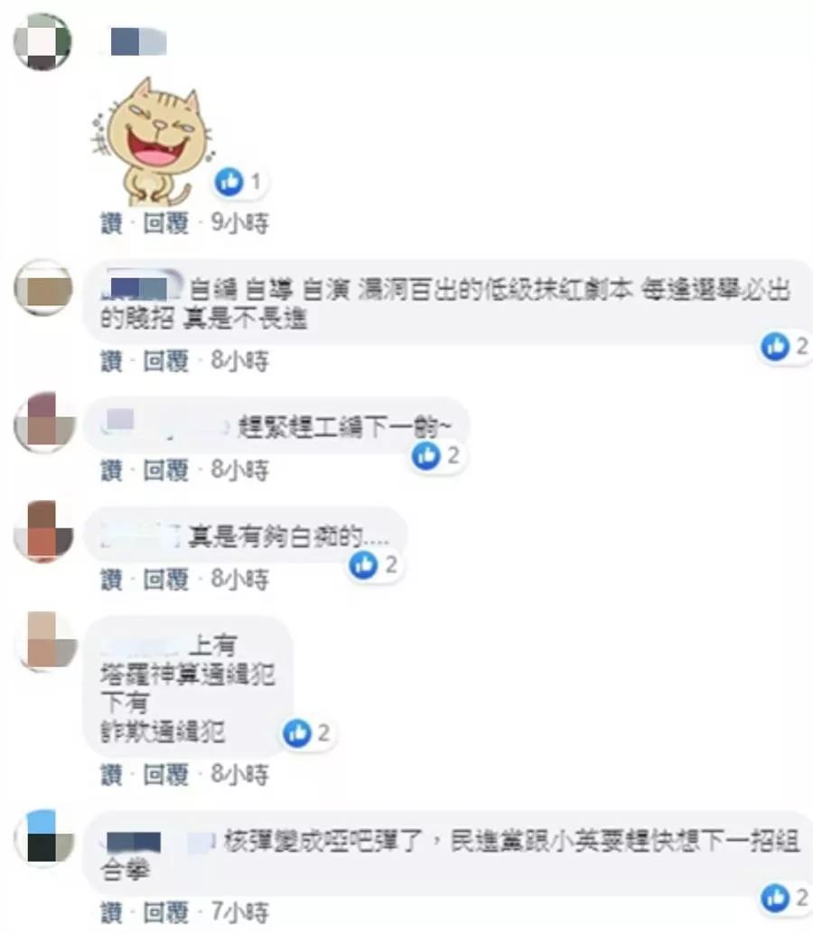This screenshot has height=933, width=813.
Task: Open the 9小時 timestamp link
Action: (240, 223)
